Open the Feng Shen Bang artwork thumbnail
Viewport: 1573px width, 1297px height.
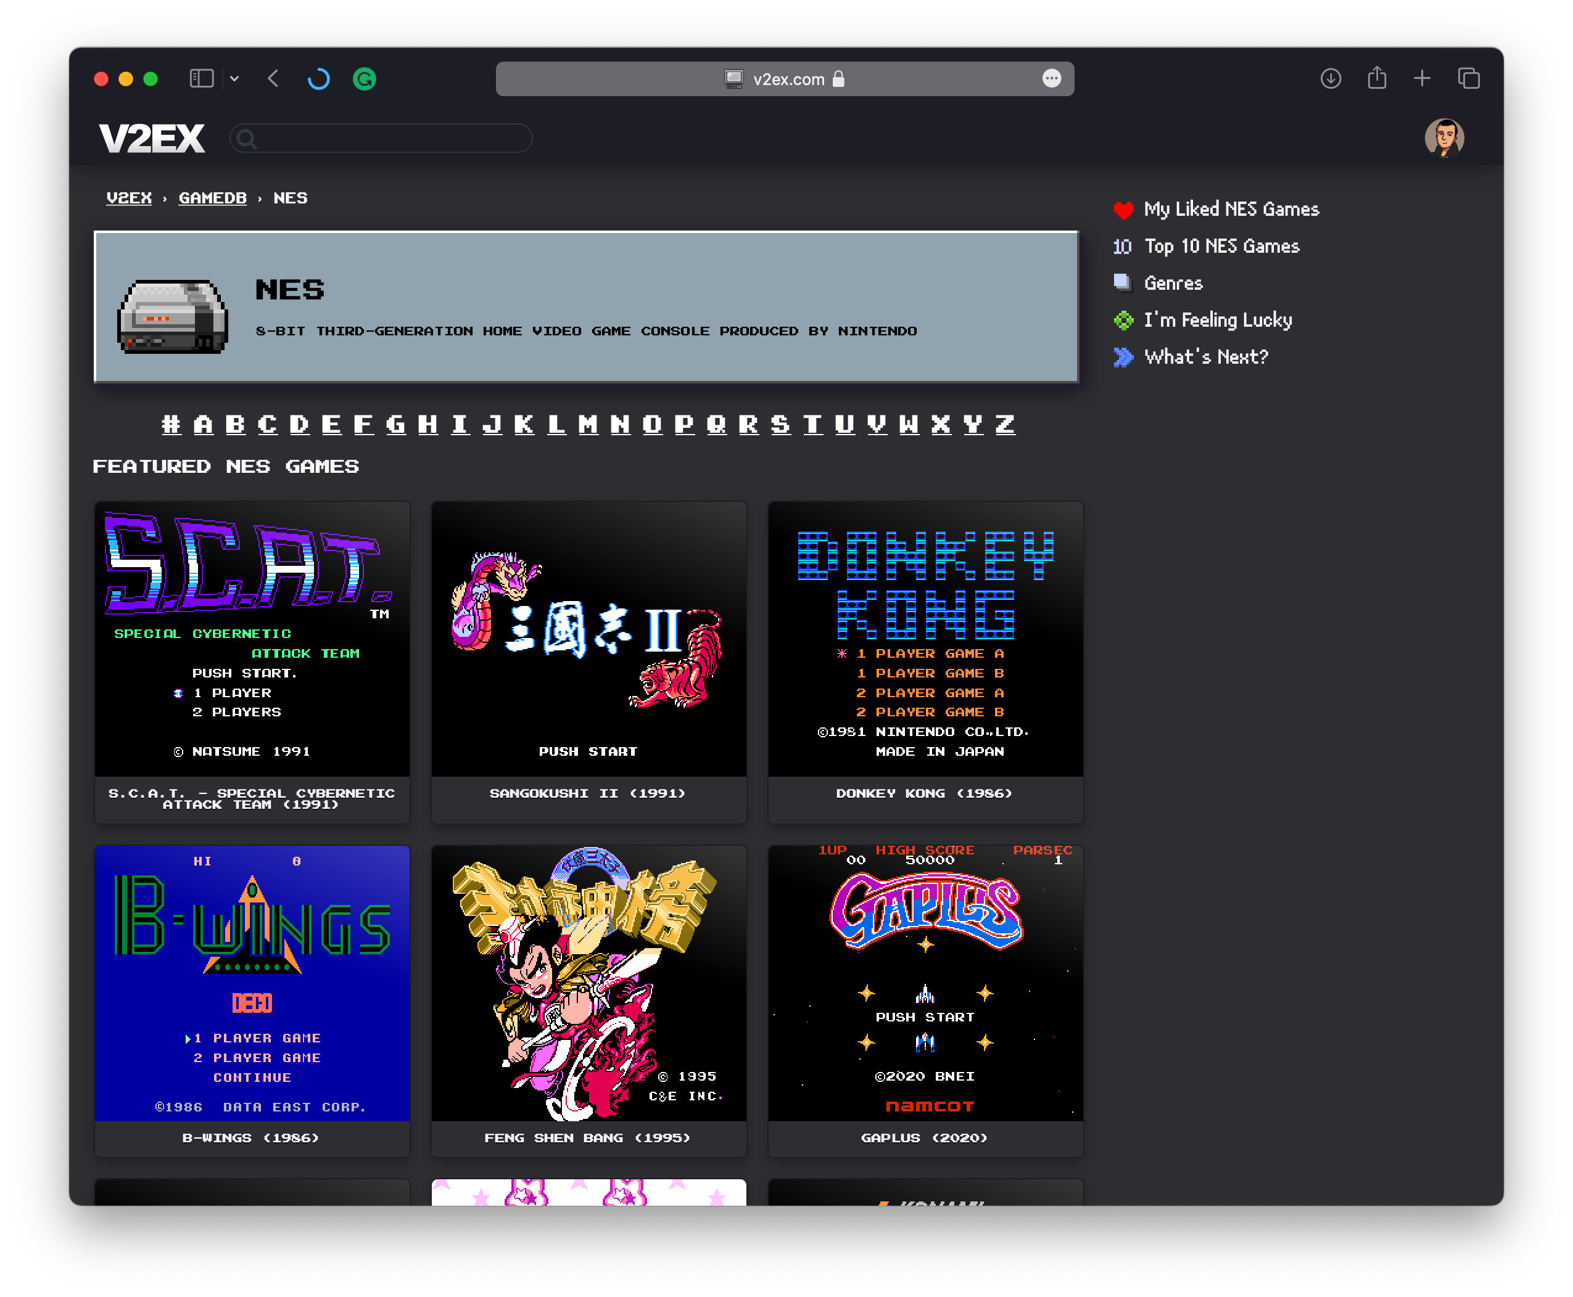588,983
